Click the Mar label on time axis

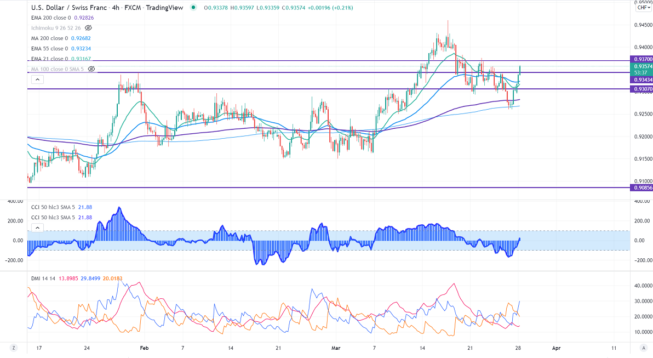pyautogui.click(x=336, y=348)
